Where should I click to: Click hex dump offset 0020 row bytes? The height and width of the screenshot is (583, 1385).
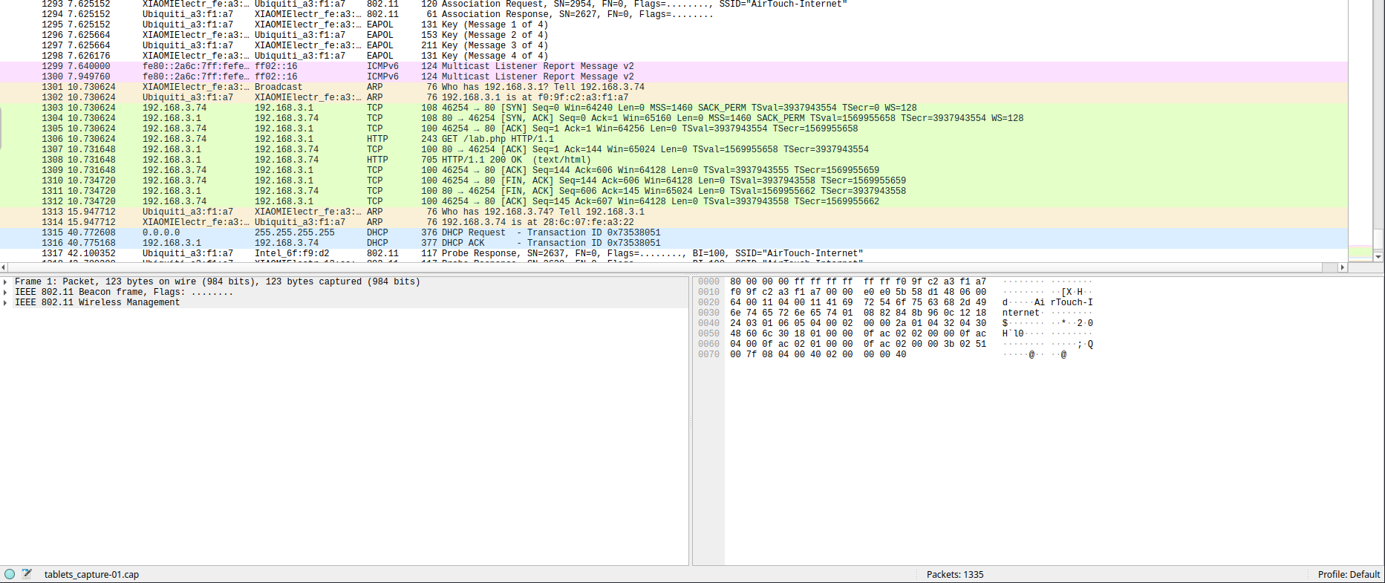point(858,303)
